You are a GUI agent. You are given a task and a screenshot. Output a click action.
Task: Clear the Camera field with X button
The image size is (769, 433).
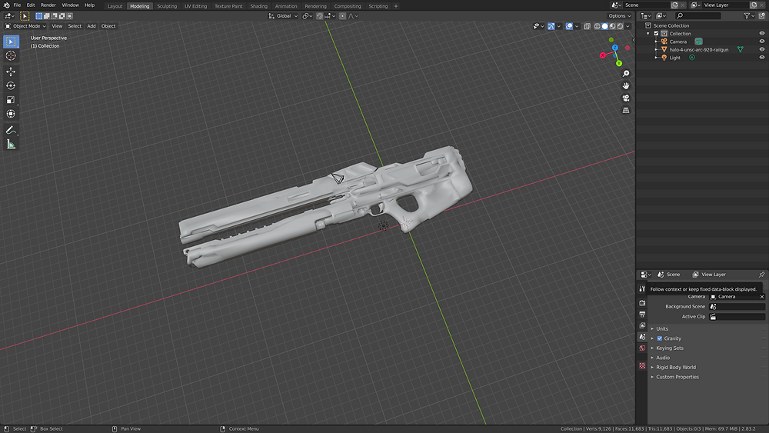pos(761,297)
